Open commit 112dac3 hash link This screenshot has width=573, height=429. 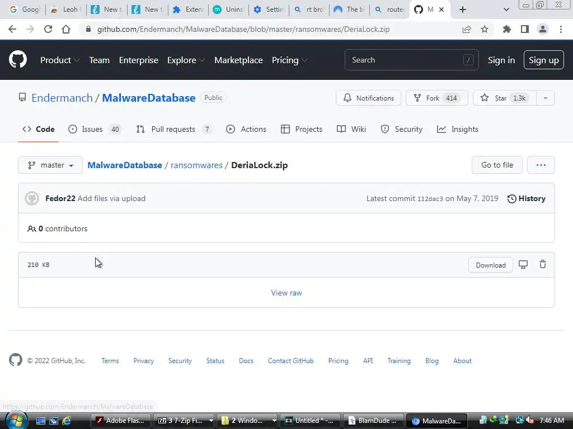(430, 199)
